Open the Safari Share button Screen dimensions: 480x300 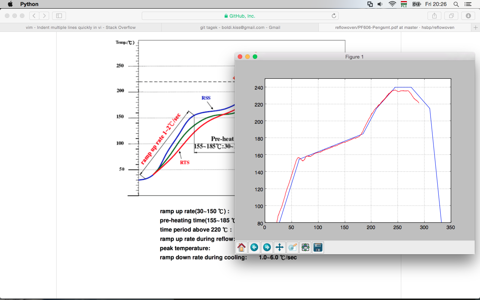[x=434, y=16]
